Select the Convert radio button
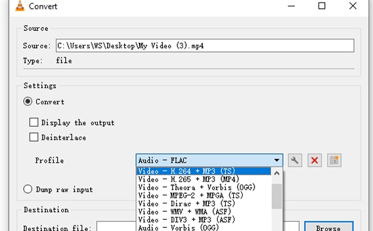 click(x=28, y=101)
